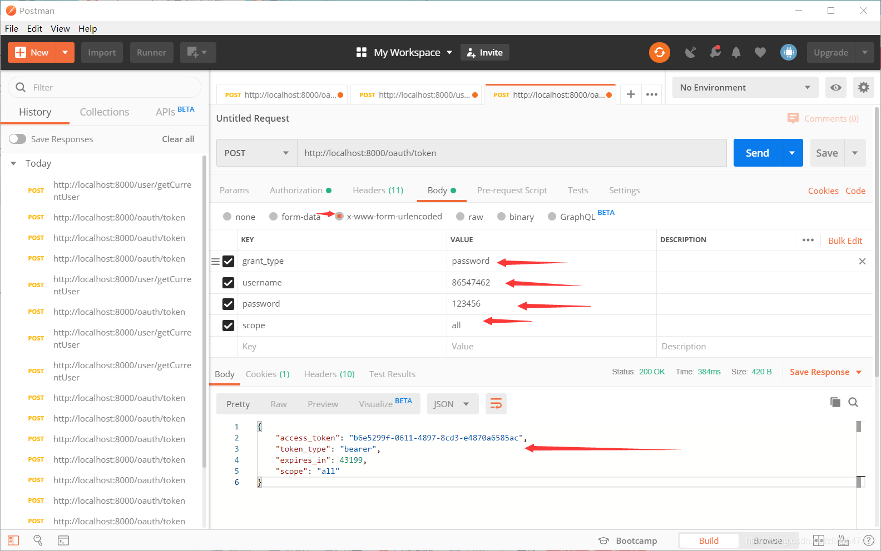The width and height of the screenshot is (881, 551).
Task: Open the notifications bell
Action: coord(736,52)
